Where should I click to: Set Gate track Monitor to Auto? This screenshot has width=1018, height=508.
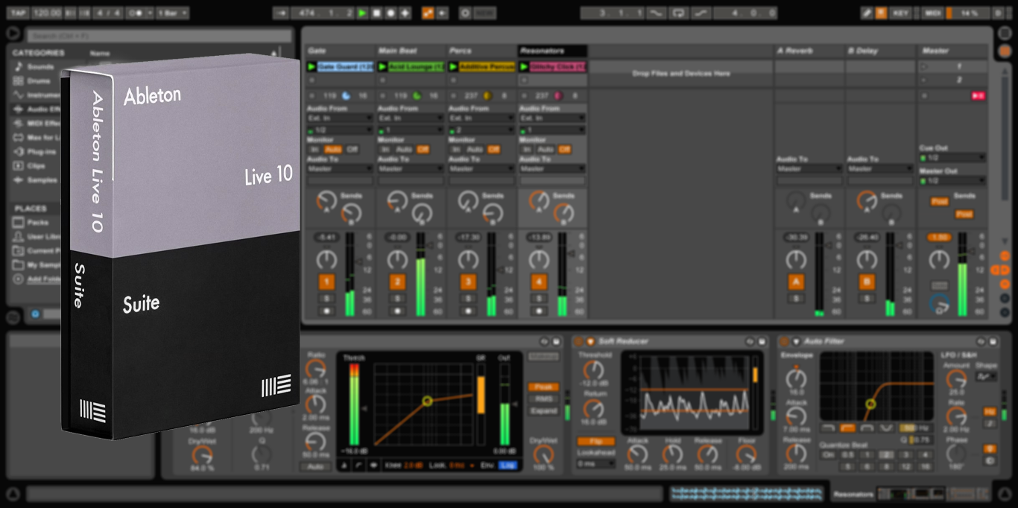pos(332,149)
